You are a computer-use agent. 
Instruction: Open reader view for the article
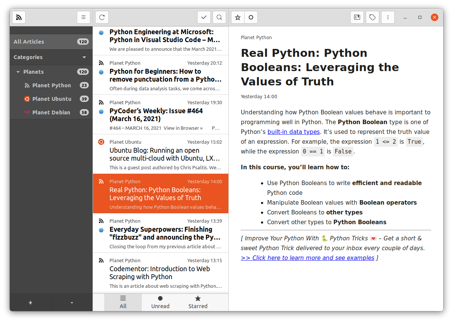[x=357, y=17]
